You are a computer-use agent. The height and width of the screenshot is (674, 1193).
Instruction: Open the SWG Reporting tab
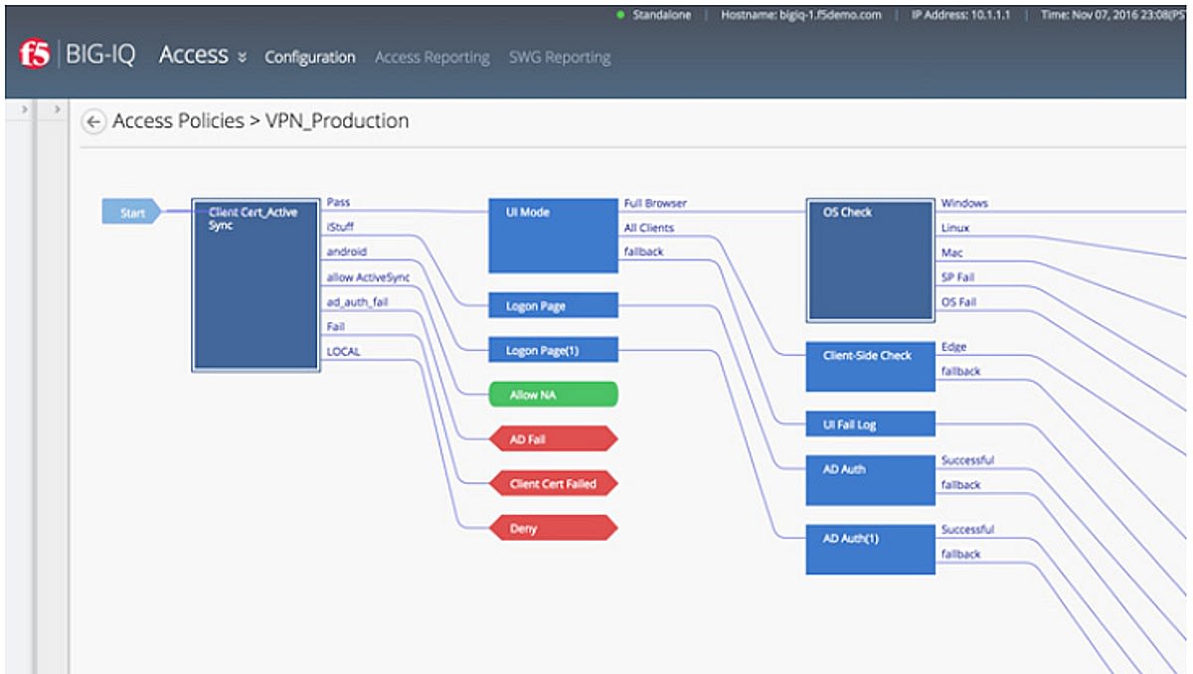pyautogui.click(x=560, y=58)
